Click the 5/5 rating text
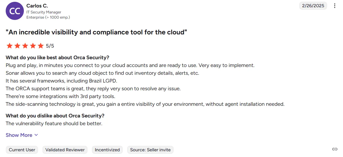The height and width of the screenshot is (157, 343). (x=50, y=46)
